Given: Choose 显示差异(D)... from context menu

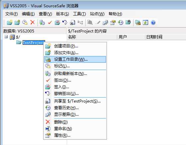Looking at the screenshot, I should (x=75, y=114).
